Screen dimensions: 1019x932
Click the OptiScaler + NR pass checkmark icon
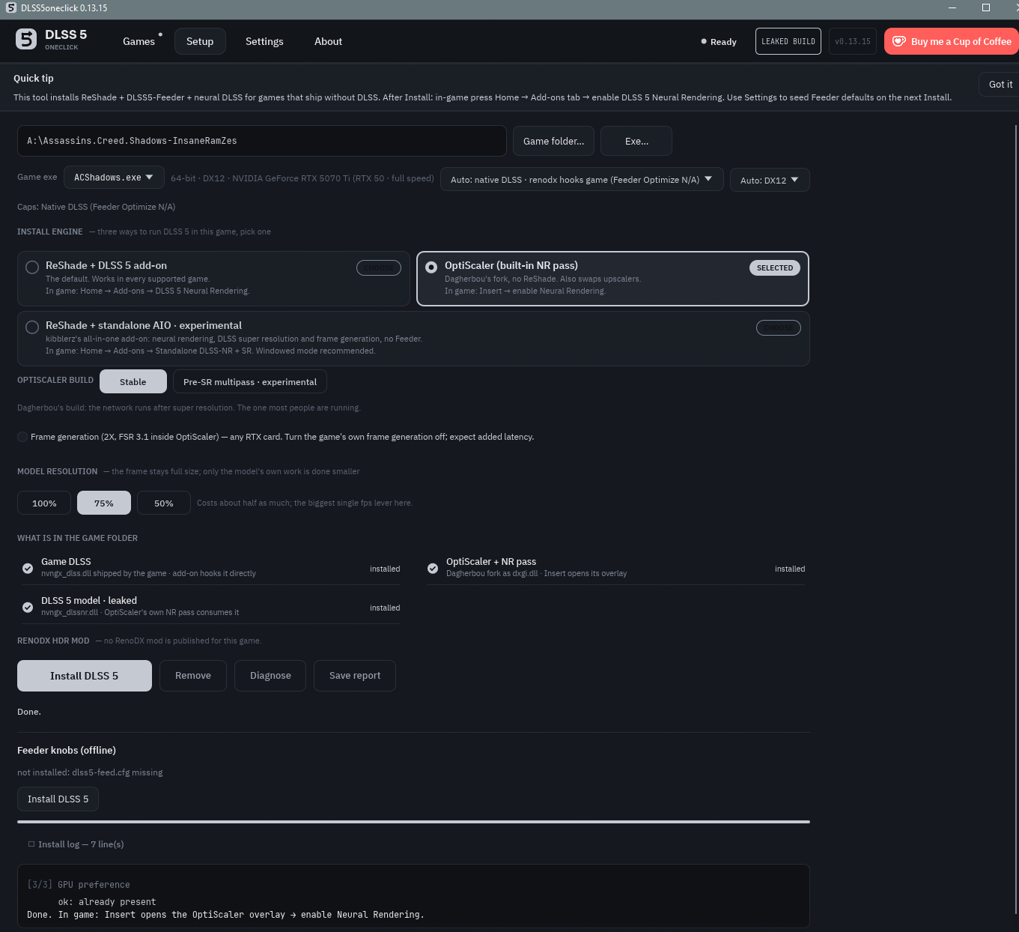coord(433,569)
